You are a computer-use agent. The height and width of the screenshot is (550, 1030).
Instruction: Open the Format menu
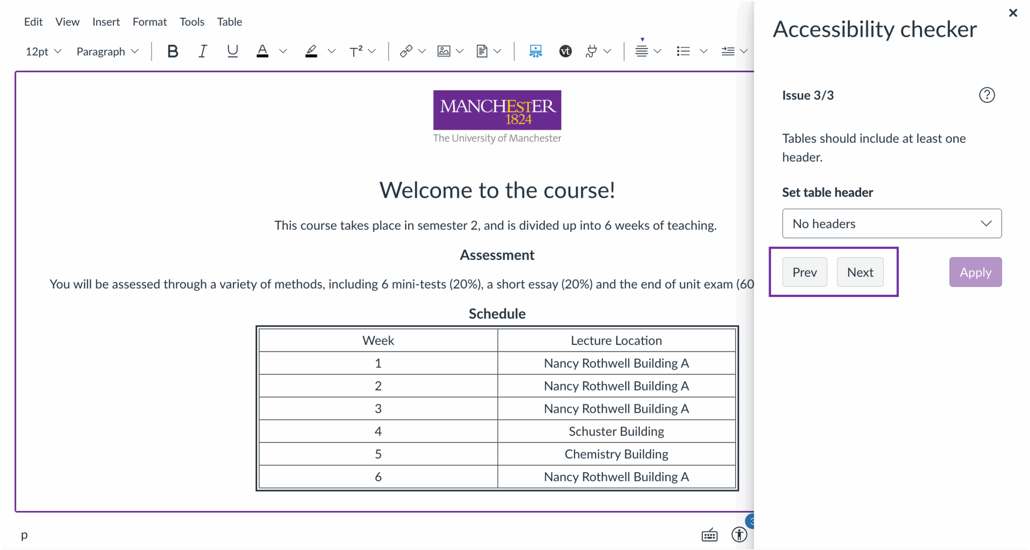pos(150,22)
